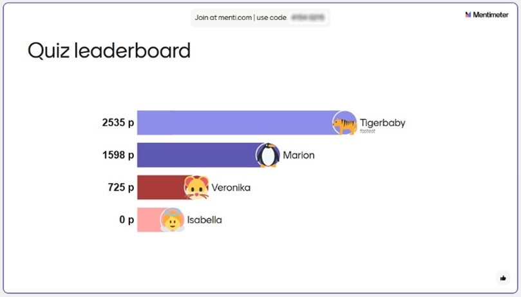This screenshot has height=297, width=521.
Task: Click the 0 p score label
Action: point(127,220)
